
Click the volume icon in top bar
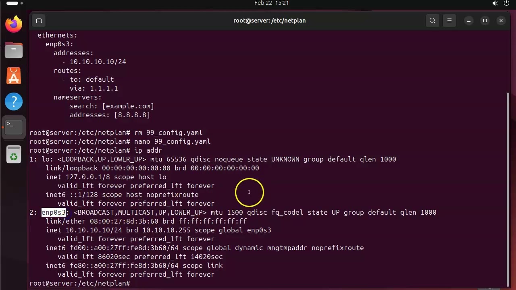point(495,3)
